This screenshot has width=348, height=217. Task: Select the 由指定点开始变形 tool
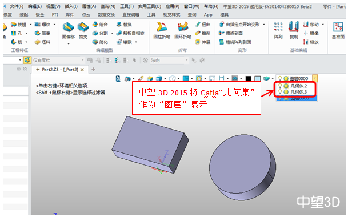click(239, 25)
